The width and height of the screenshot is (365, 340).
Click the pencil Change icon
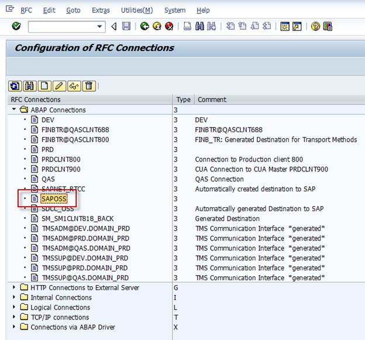[x=59, y=86]
